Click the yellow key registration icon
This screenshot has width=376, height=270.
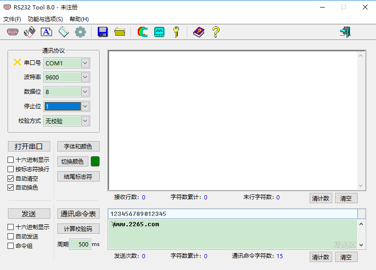[176, 32]
